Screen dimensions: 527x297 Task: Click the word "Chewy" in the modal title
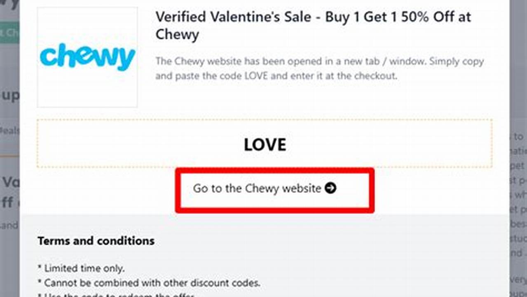177,35
